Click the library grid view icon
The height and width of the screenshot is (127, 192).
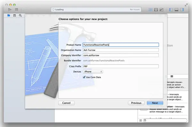(x=140, y=120)
